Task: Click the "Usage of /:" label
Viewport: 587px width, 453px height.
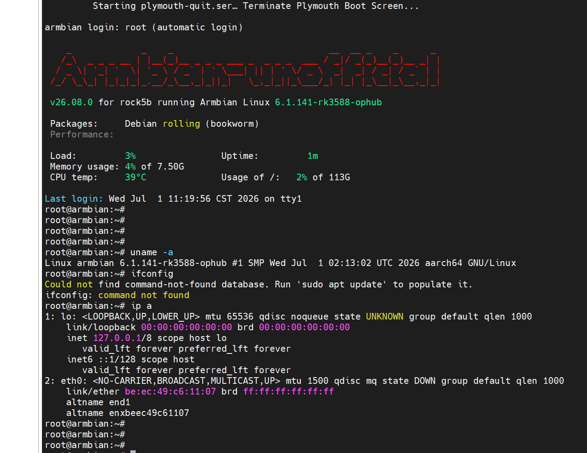Action: point(251,178)
